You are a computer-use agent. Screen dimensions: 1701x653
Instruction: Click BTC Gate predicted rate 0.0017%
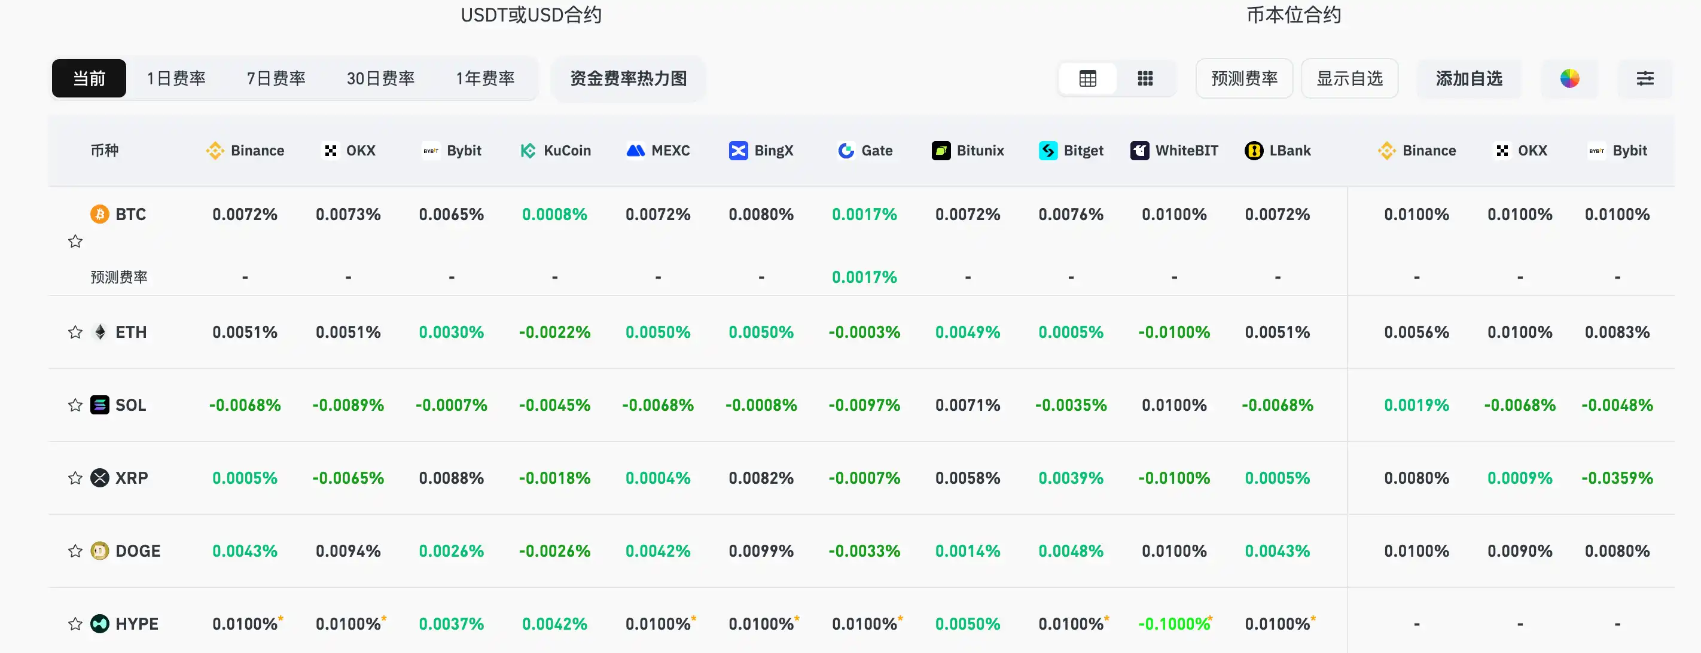click(x=864, y=277)
